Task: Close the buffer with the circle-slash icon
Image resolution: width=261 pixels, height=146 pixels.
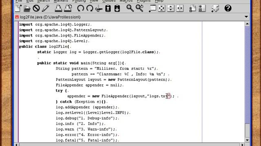Action: click(x=36, y=8)
